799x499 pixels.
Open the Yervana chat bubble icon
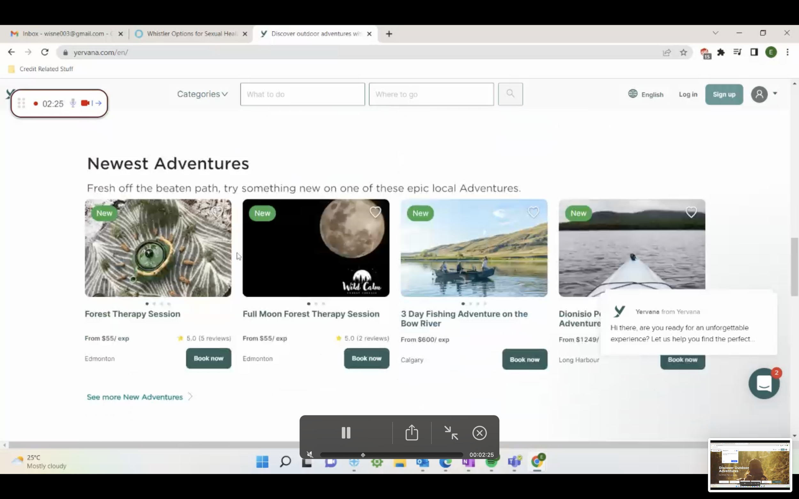[x=764, y=383]
